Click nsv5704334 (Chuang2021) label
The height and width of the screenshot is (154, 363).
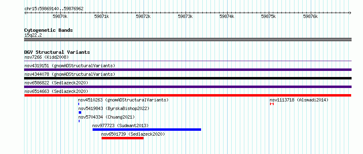point(106,117)
